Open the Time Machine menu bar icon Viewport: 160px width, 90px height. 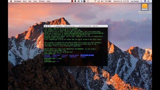88,1
